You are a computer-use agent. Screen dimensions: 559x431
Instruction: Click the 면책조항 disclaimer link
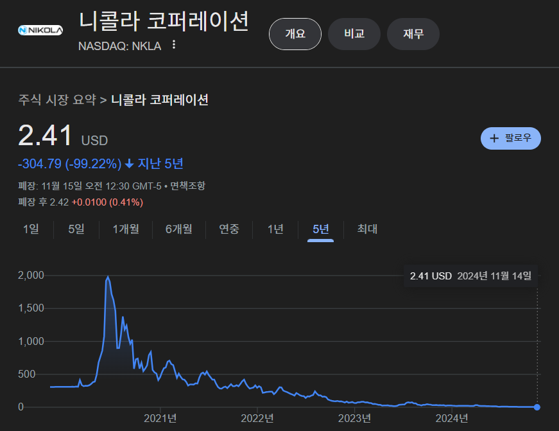(x=187, y=186)
